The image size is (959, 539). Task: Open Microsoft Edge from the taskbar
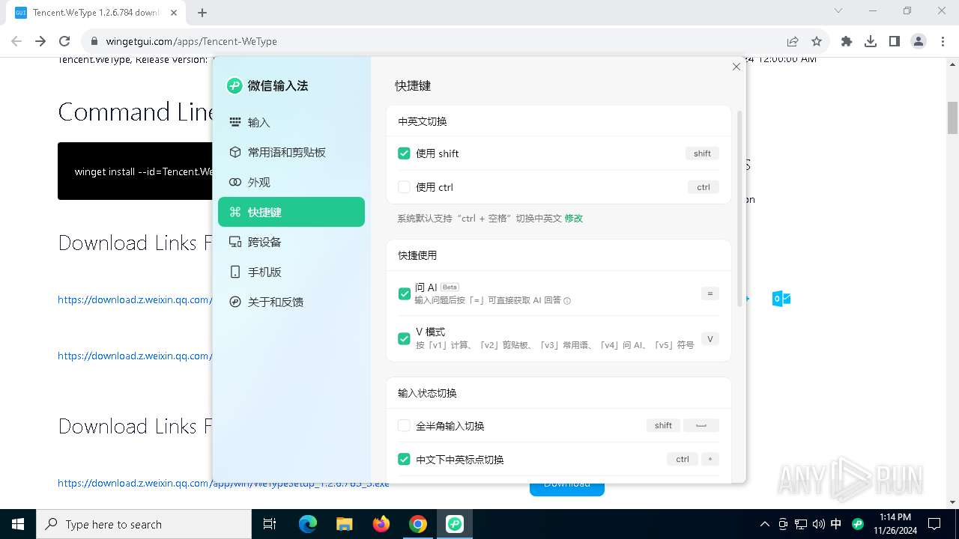(308, 524)
